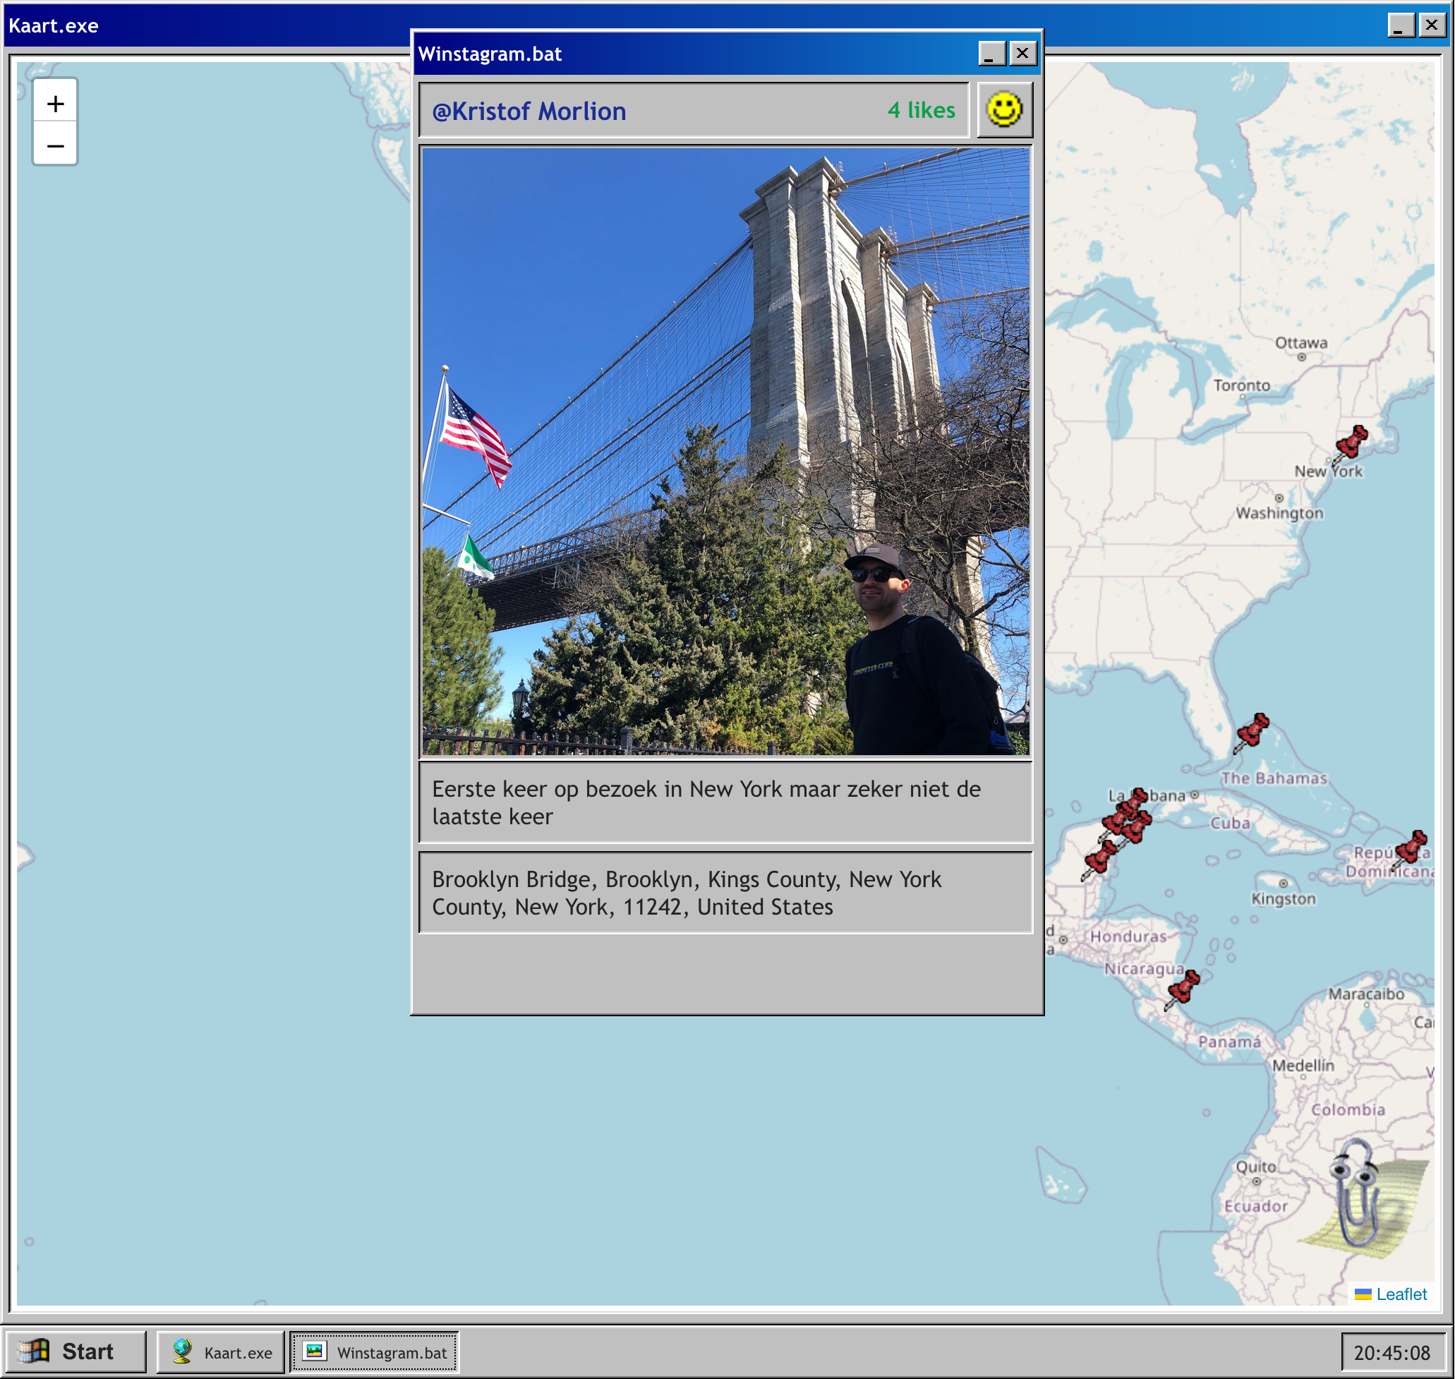Zoom in the map with plus button

55,104
